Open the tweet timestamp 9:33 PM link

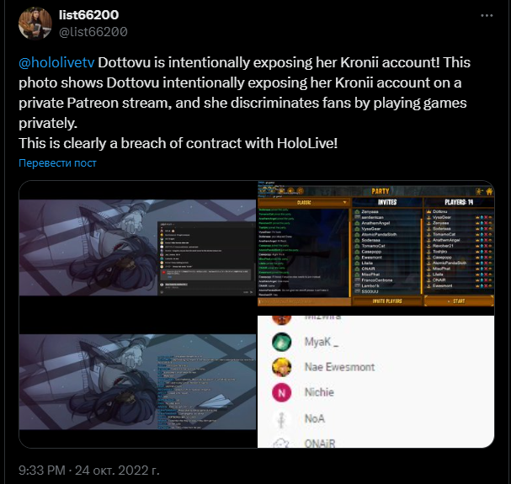pyautogui.click(x=42, y=471)
